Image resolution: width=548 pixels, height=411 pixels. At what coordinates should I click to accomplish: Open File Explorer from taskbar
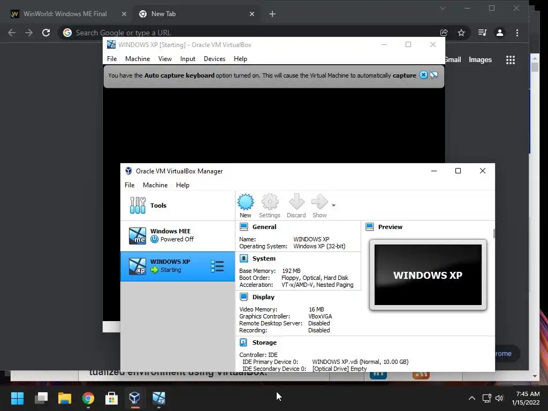pyautogui.click(x=65, y=398)
